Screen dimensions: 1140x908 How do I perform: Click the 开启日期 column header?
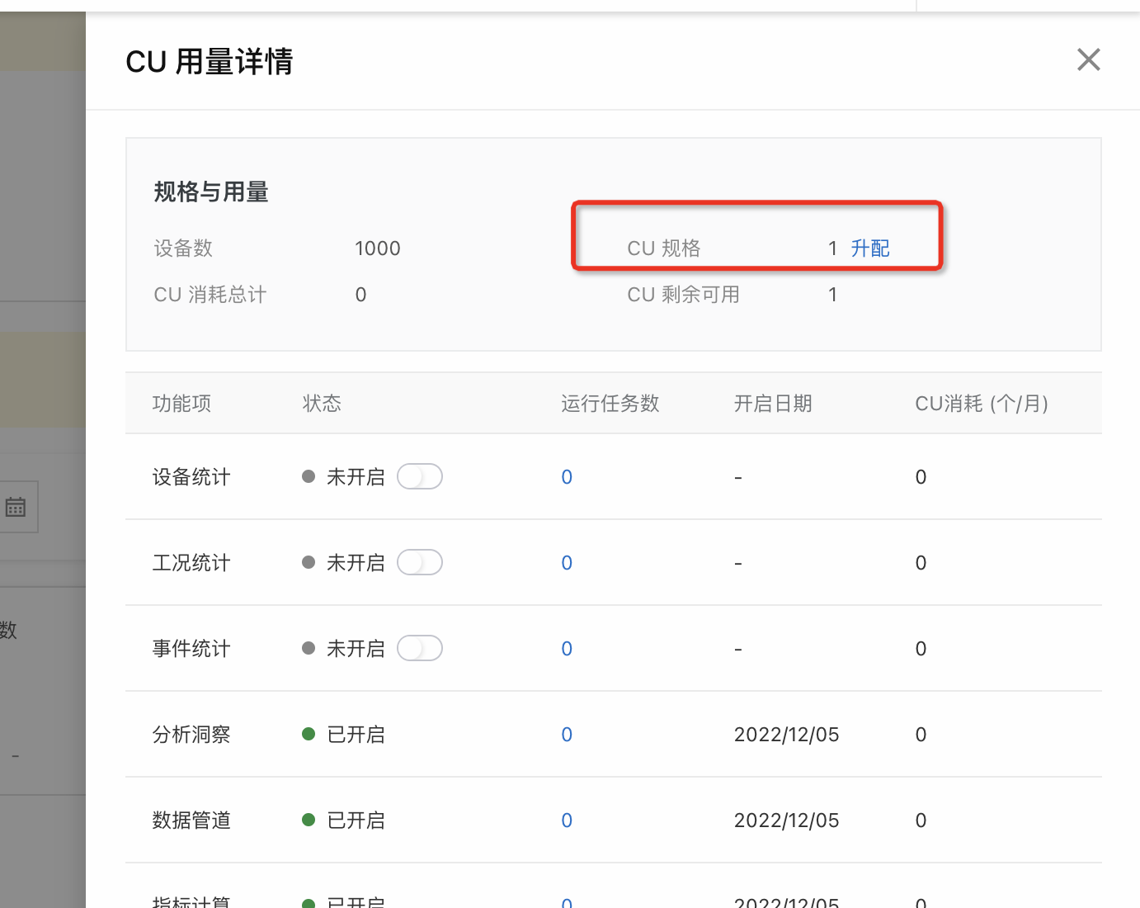click(773, 404)
